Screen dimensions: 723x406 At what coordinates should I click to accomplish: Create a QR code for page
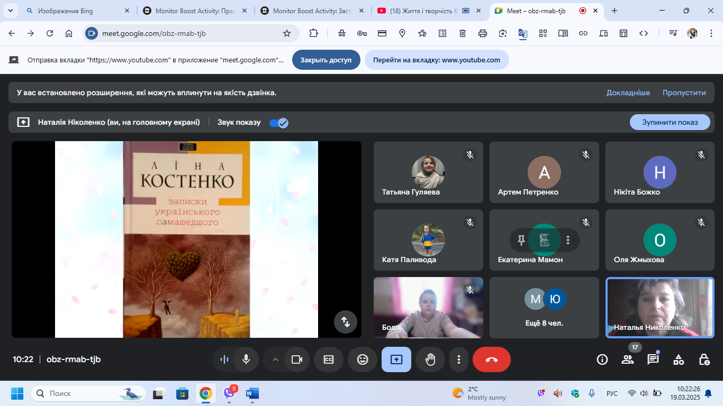point(543,33)
